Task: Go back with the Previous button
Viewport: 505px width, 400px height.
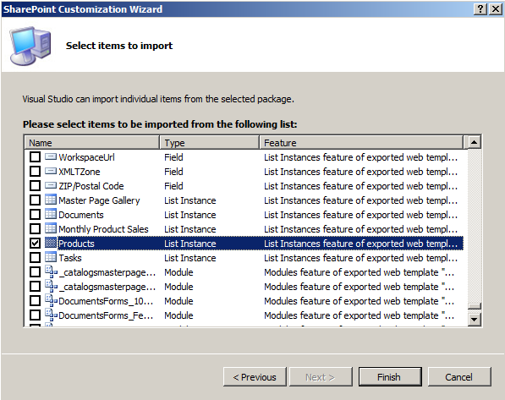Action: point(255,376)
